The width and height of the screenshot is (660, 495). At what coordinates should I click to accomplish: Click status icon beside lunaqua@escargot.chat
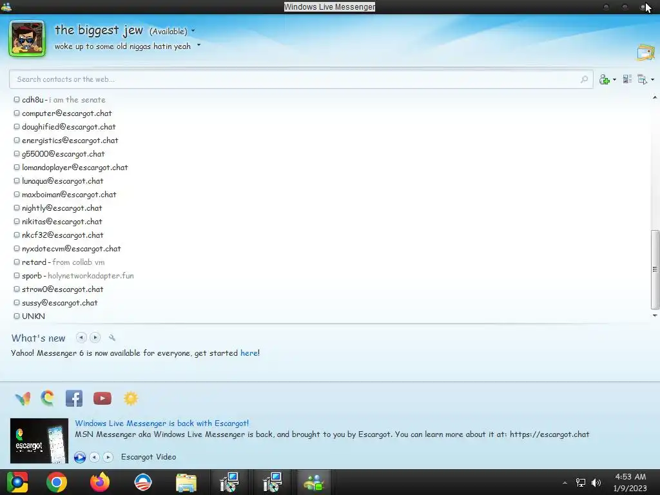[17, 180]
